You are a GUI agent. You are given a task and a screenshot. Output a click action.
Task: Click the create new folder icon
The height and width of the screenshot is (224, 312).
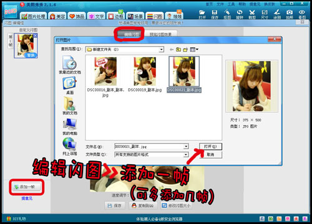click(x=185, y=50)
